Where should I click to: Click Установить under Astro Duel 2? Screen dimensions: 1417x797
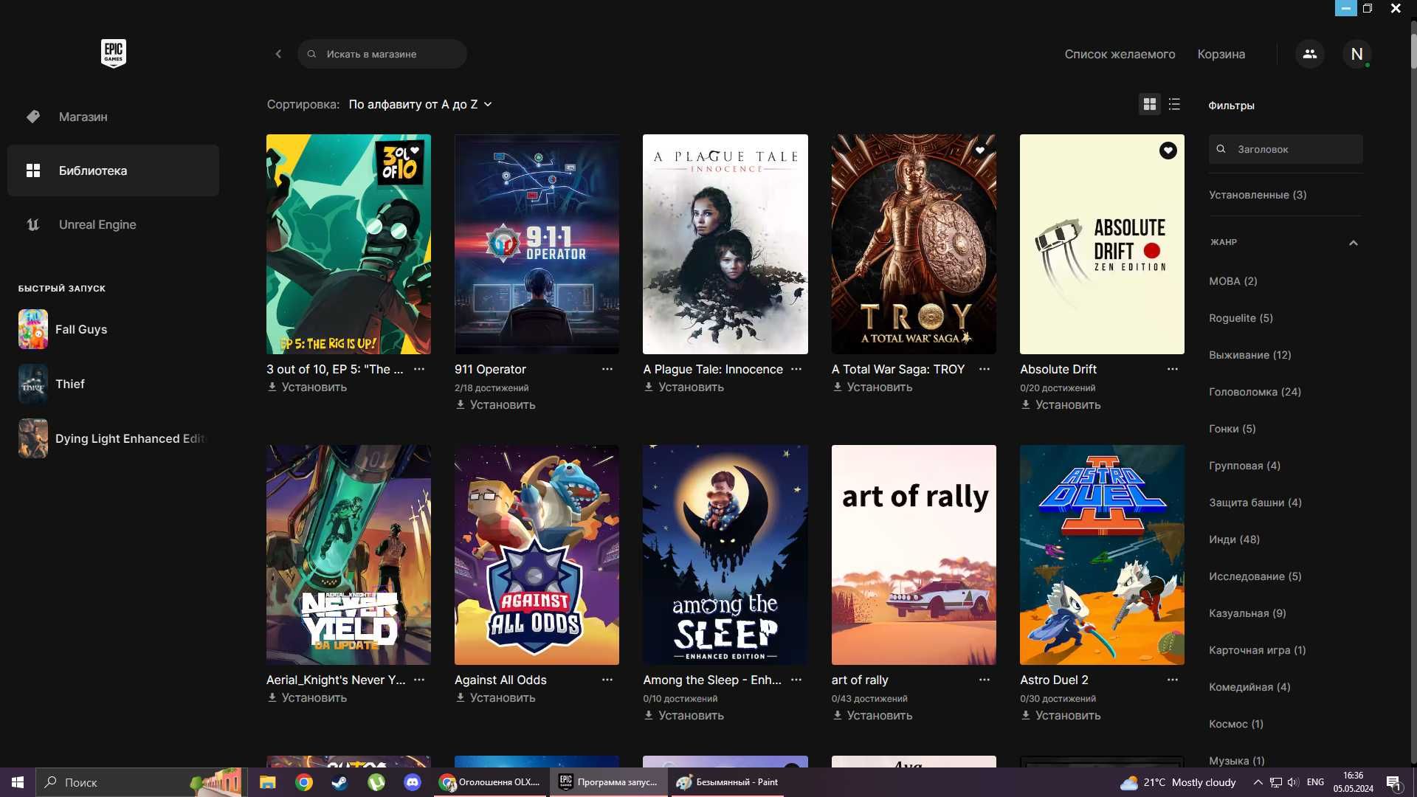(x=1061, y=716)
